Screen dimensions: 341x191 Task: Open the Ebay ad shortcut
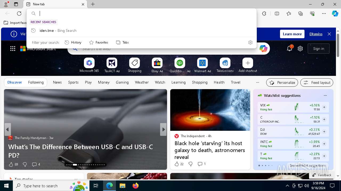click(157, 65)
